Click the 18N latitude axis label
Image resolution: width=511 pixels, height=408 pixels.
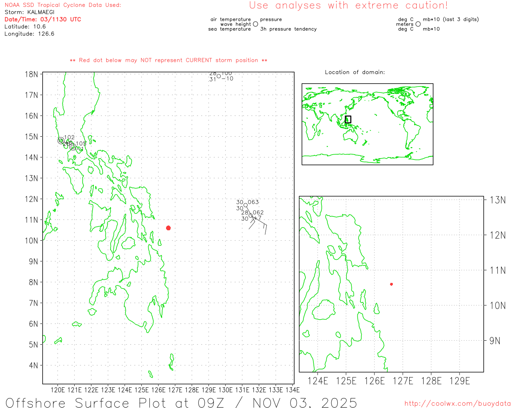click(32, 75)
